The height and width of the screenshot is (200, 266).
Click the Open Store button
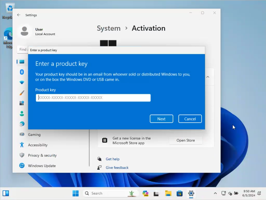185,140
